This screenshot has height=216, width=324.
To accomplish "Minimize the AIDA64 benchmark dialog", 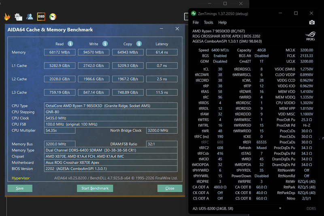I will (x=161, y=29).
